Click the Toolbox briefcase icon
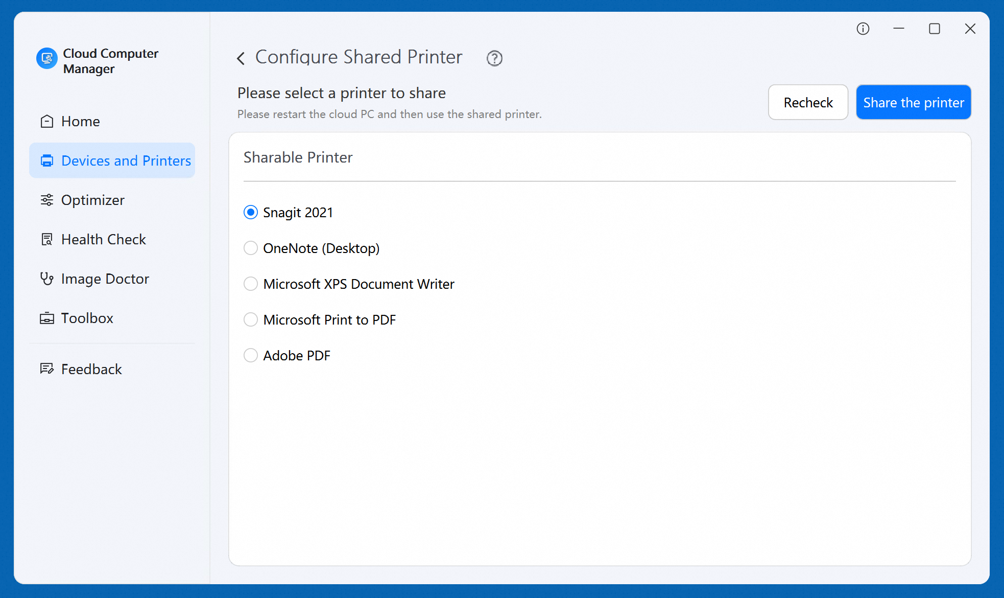 47,318
